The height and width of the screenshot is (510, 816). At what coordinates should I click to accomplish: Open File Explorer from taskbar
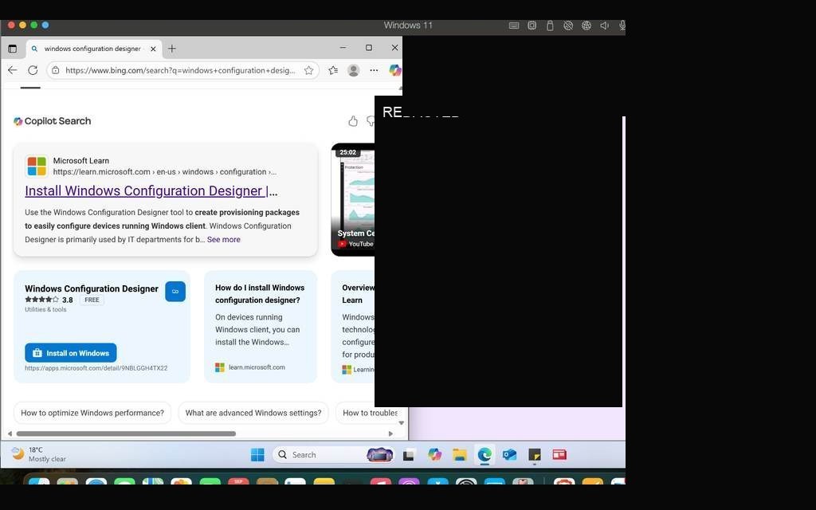(460, 455)
